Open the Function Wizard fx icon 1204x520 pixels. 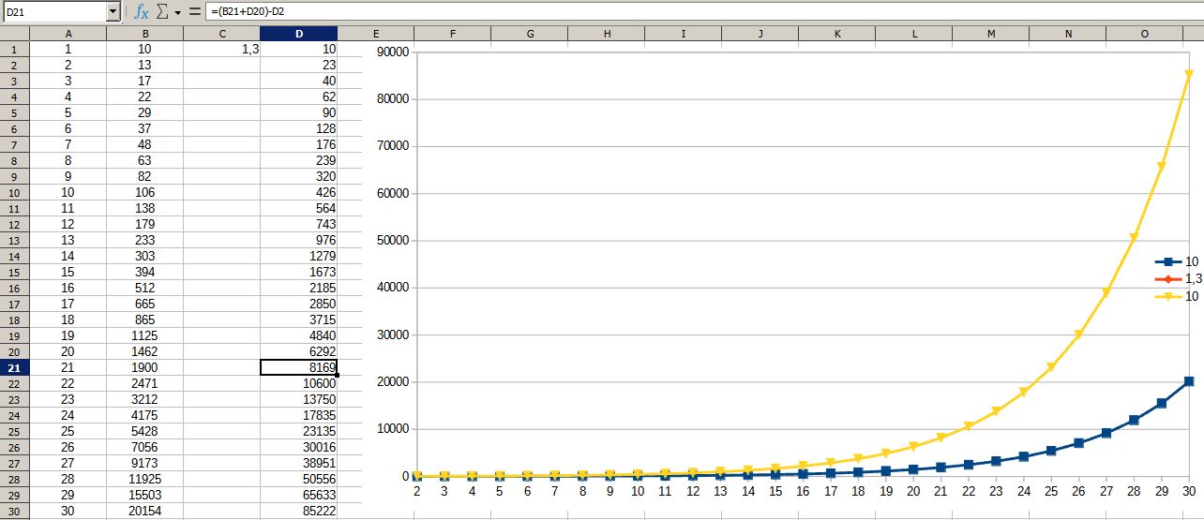(x=142, y=12)
